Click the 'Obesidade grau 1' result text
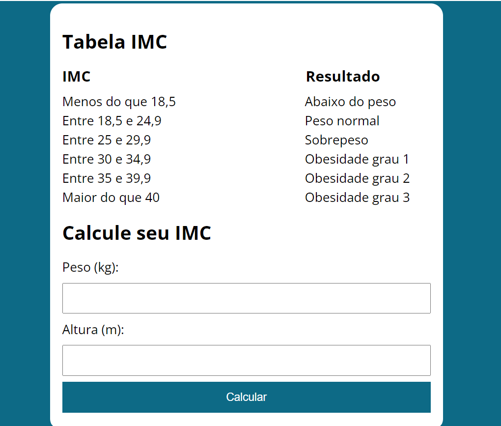 click(357, 159)
